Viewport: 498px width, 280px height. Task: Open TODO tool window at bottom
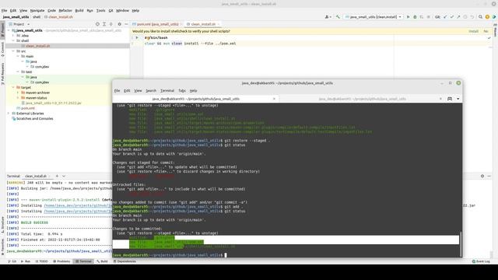41,261
